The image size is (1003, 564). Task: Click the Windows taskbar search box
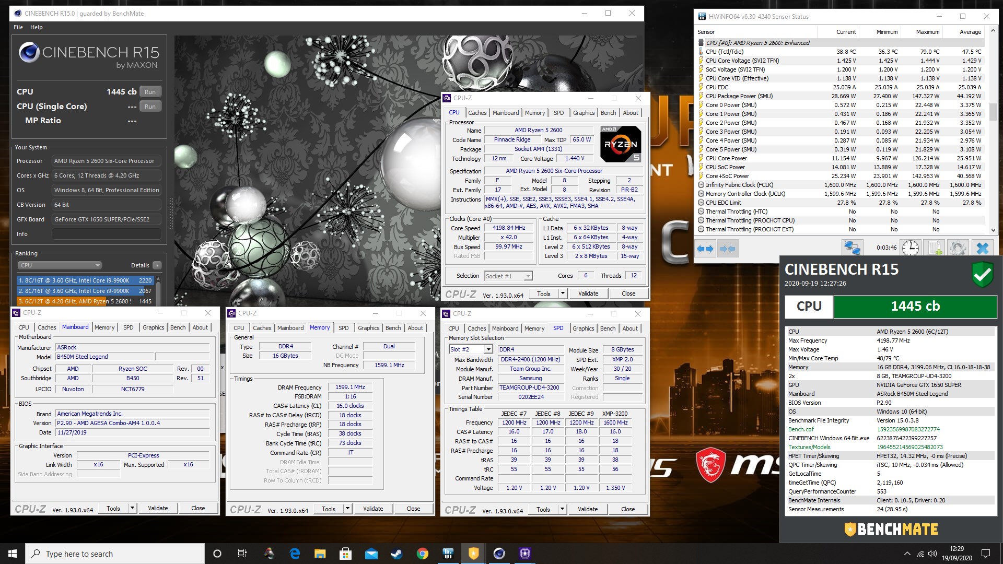[115, 554]
